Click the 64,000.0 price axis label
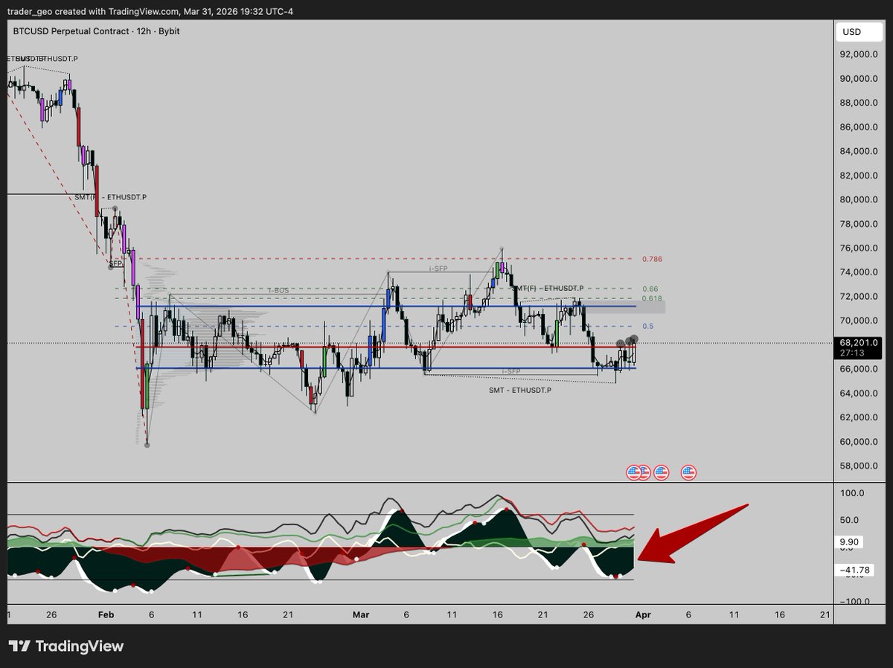This screenshot has width=893, height=668. pyautogui.click(x=858, y=394)
